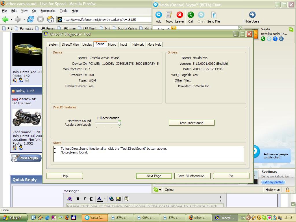Click blue info icon under Vaida contact
The image size is (296, 222).
point(275,39)
